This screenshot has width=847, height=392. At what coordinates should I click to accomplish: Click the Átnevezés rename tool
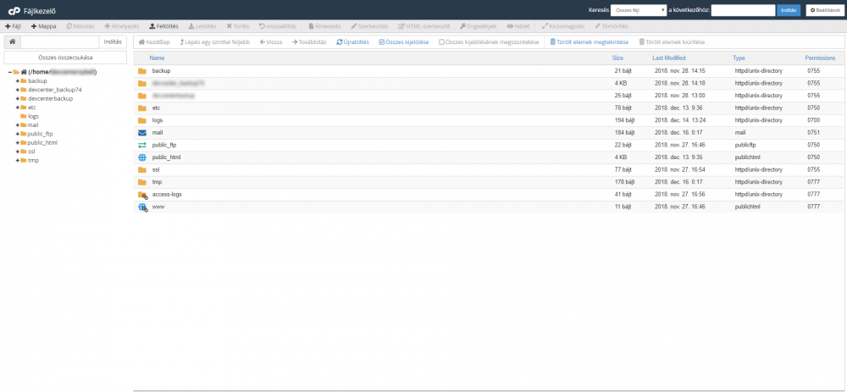tap(324, 26)
